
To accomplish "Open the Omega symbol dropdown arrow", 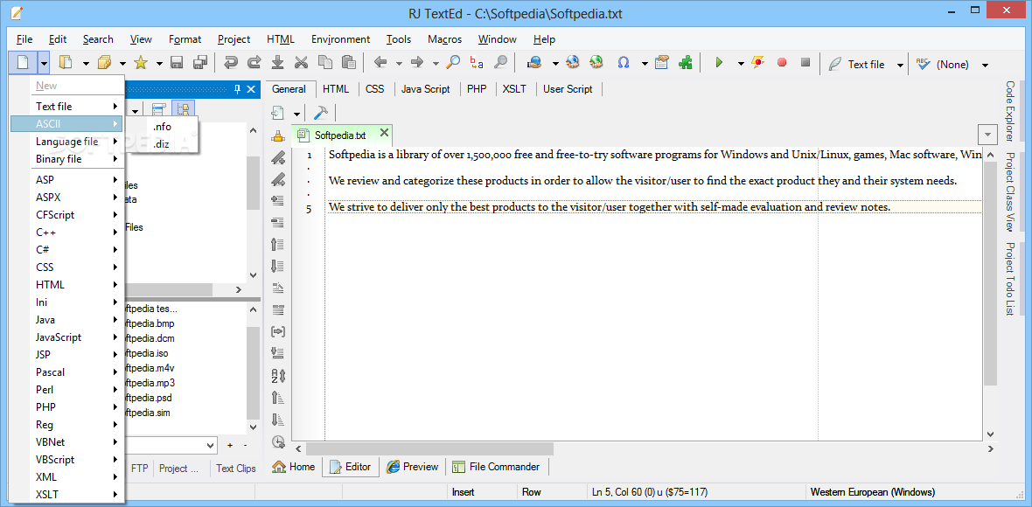I will [645, 64].
